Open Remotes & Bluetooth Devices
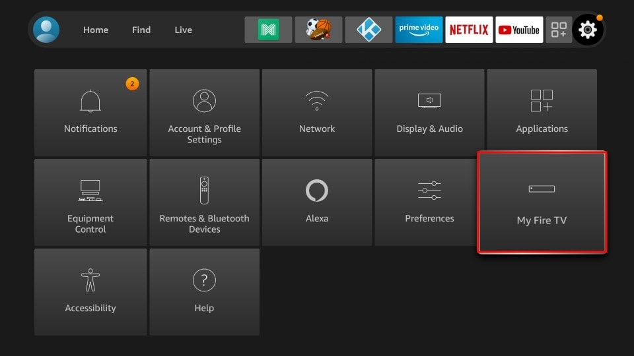Viewport: 634px width, 356px height. pyautogui.click(x=204, y=202)
